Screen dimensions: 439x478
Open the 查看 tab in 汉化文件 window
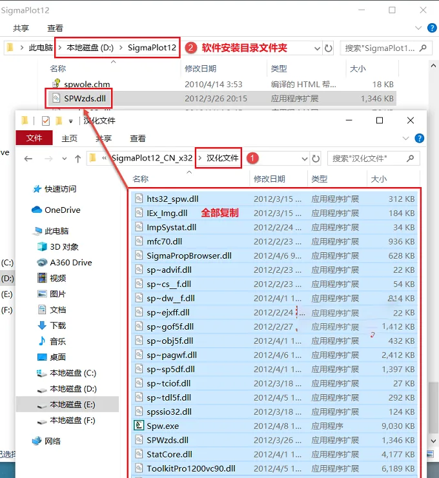tap(138, 139)
